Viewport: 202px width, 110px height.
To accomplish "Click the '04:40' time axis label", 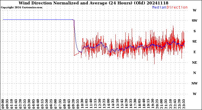I will (38, 104).
